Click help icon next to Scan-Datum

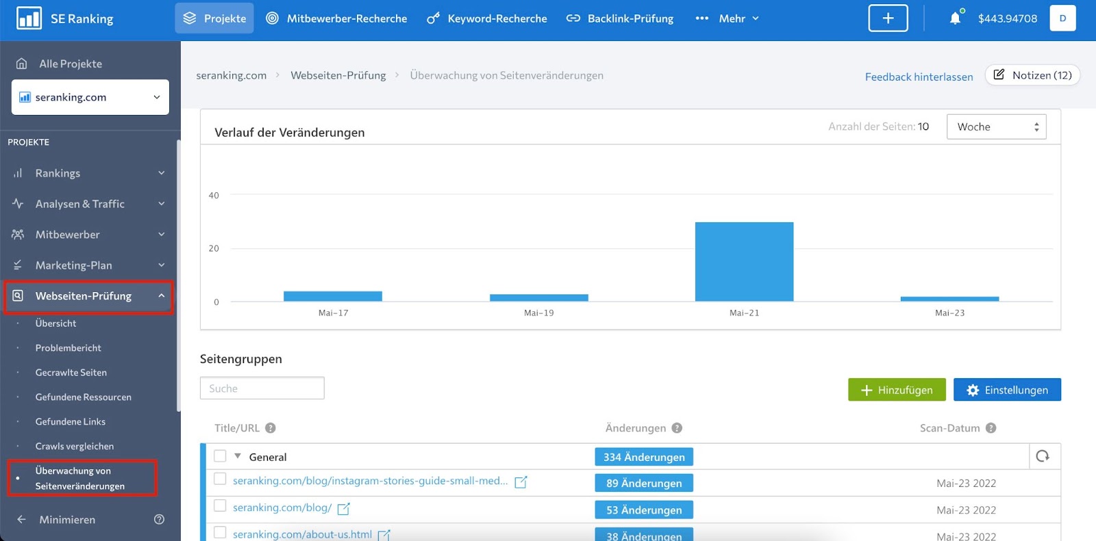point(991,428)
